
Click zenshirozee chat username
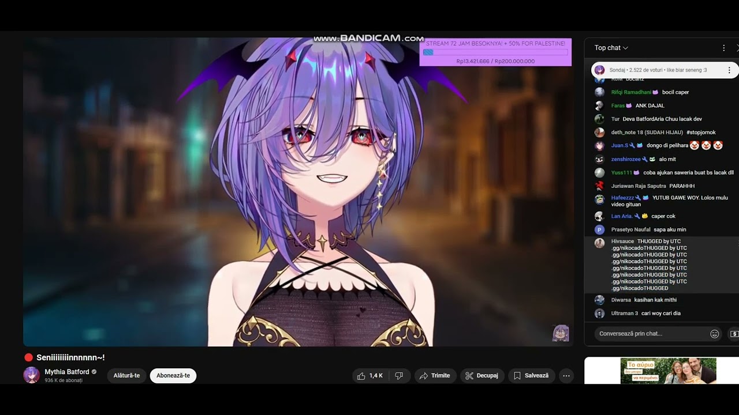click(626, 159)
